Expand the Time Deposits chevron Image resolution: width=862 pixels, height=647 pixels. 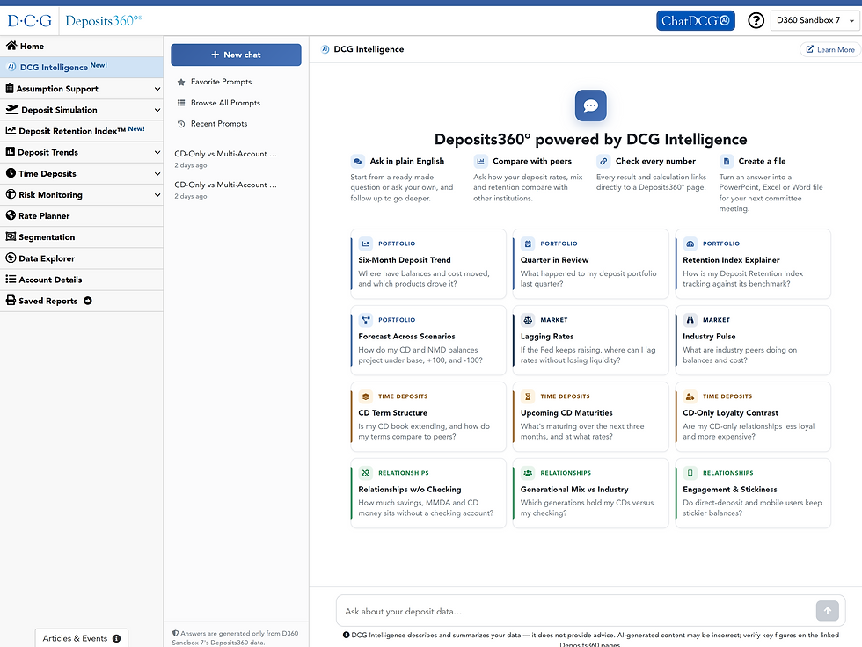(157, 173)
